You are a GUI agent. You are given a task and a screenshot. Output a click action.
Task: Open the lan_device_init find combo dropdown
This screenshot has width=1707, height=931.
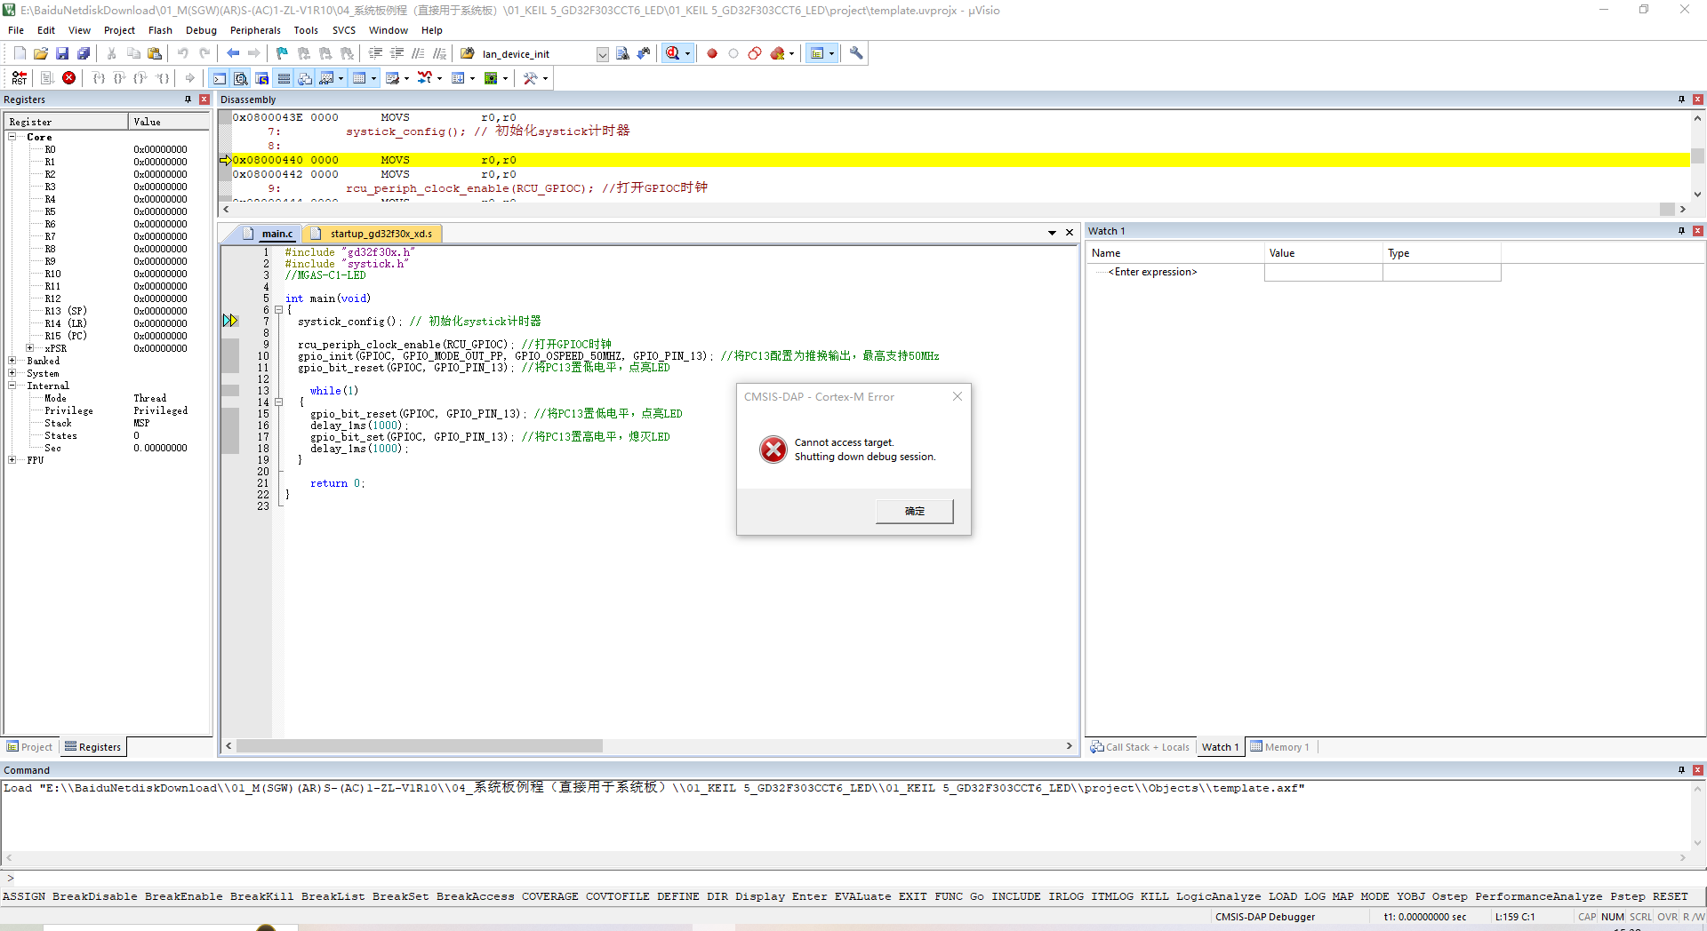(x=602, y=54)
